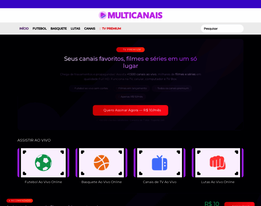Image resolution: width=261 pixels, height=206 pixels.
Task: Open Lutas Ao Vivo Online link
Action: [x=218, y=182]
